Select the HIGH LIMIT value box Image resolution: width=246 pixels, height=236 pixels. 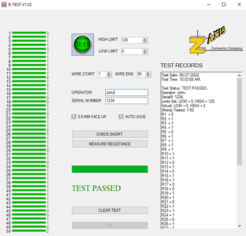(x=132, y=40)
